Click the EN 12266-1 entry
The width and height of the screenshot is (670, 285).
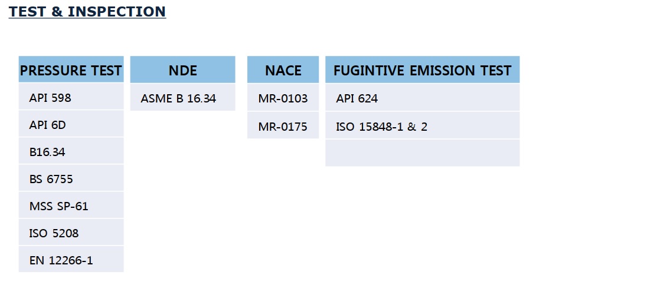[x=61, y=260]
